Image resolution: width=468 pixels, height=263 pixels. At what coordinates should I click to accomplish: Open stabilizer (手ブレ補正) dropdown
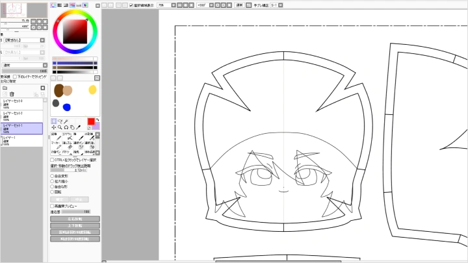(281, 5)
